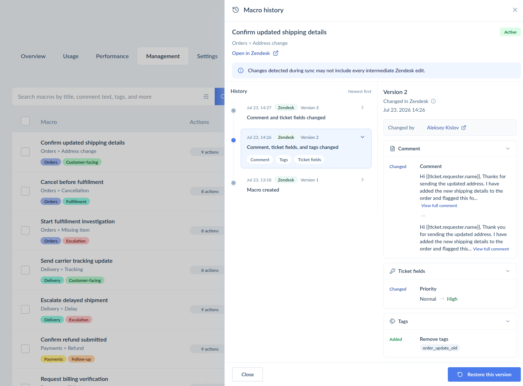This screenshot has width=523, height=386.
Task: Click the filter sliders icon in the search bar
Action: (206, 96)
